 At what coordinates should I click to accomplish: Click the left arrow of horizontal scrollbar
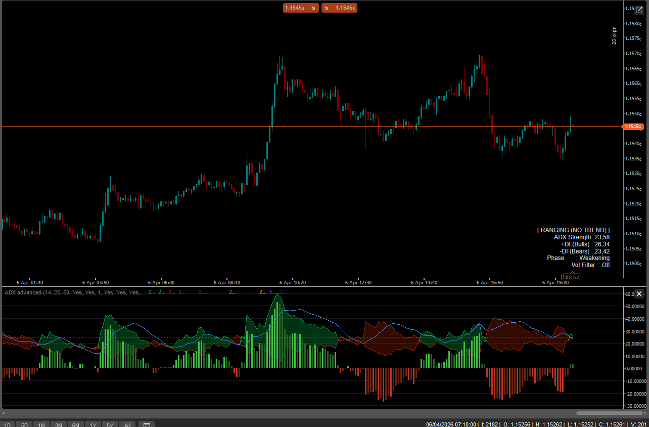click(4, 413)
